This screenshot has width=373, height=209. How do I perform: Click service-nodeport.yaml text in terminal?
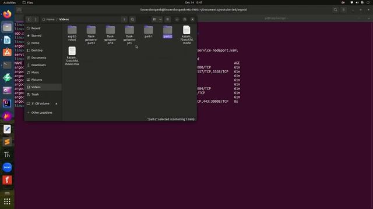pyautogui.click(x=217, y=51)
